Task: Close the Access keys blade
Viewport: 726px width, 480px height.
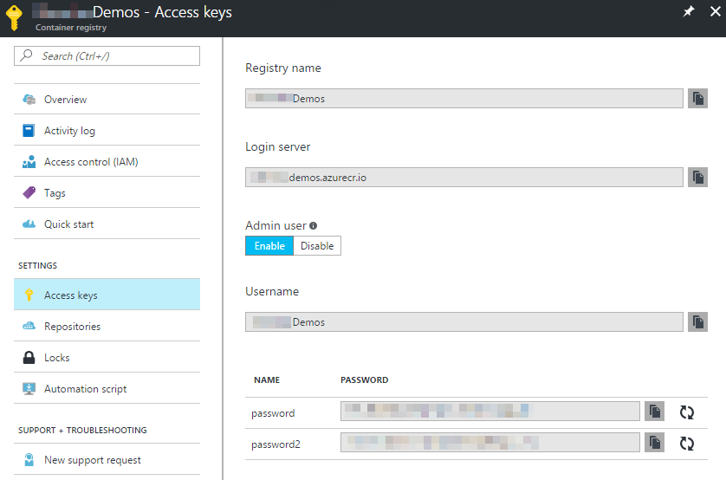Action: [x=716, y=11]
